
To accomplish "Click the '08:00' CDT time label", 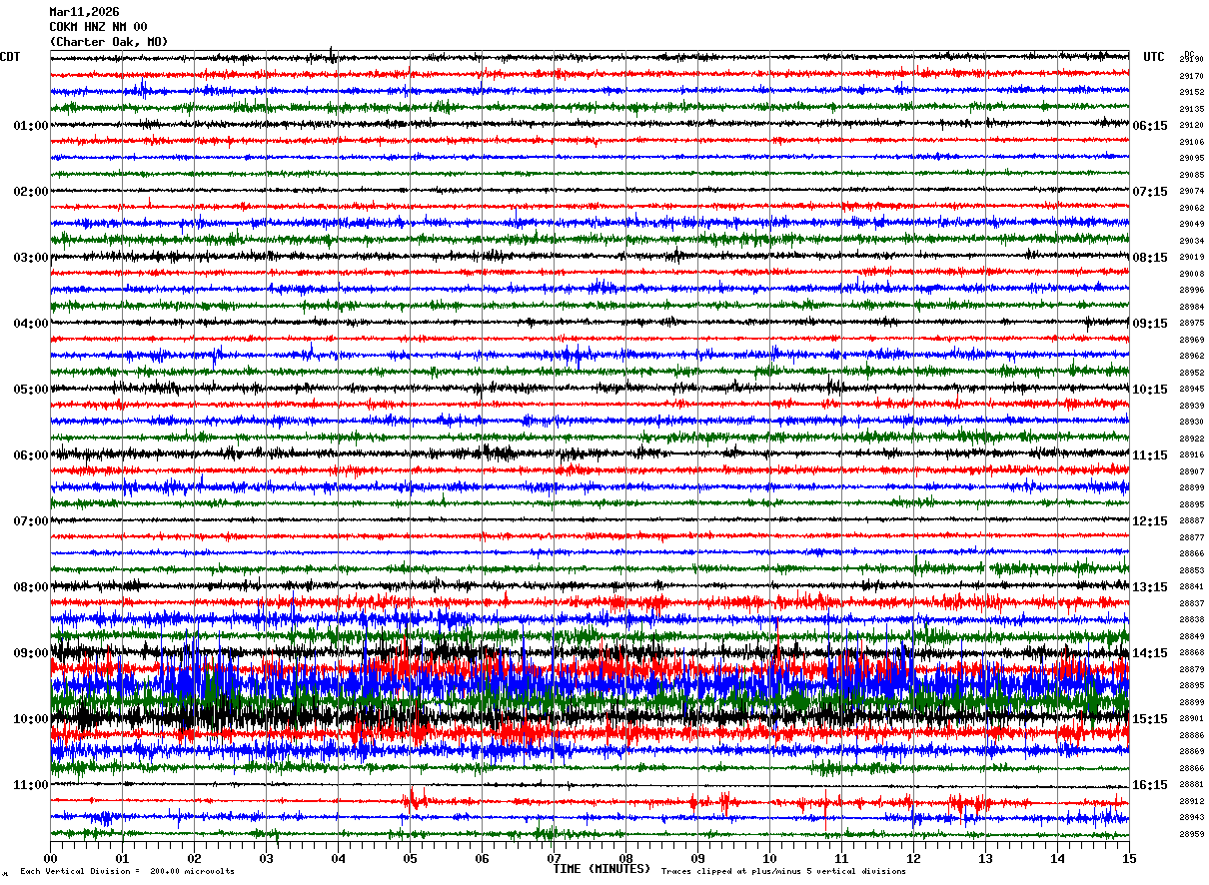I will 30,587.
